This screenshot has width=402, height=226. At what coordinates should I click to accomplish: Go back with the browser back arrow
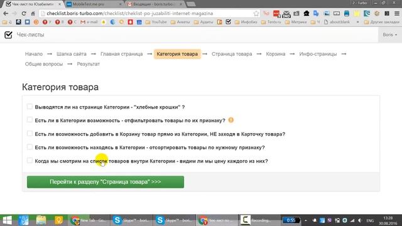click(6, 13)
